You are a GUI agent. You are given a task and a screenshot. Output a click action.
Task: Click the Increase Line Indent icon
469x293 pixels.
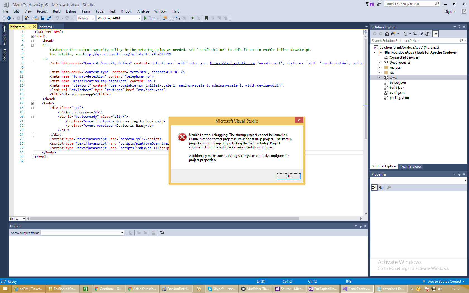click(x=192, y=18)
